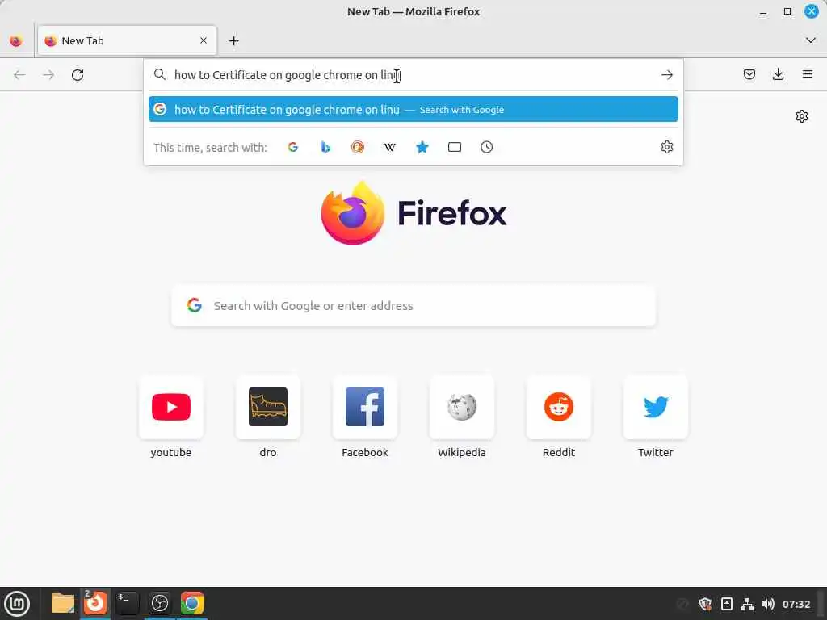This screenshot has height=620, width=827.
Task: Open the volume control tray icon
Action: point(768,604)
